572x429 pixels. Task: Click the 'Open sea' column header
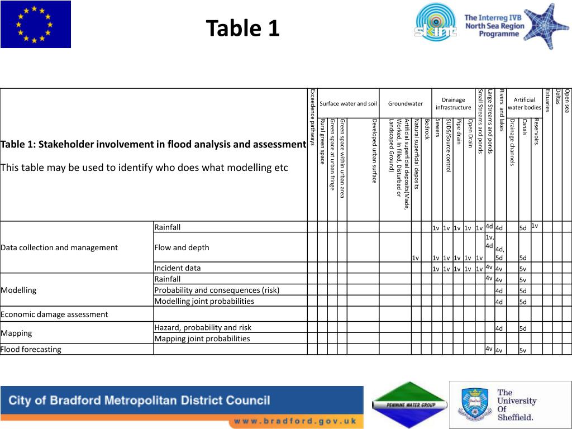point(566,101)
